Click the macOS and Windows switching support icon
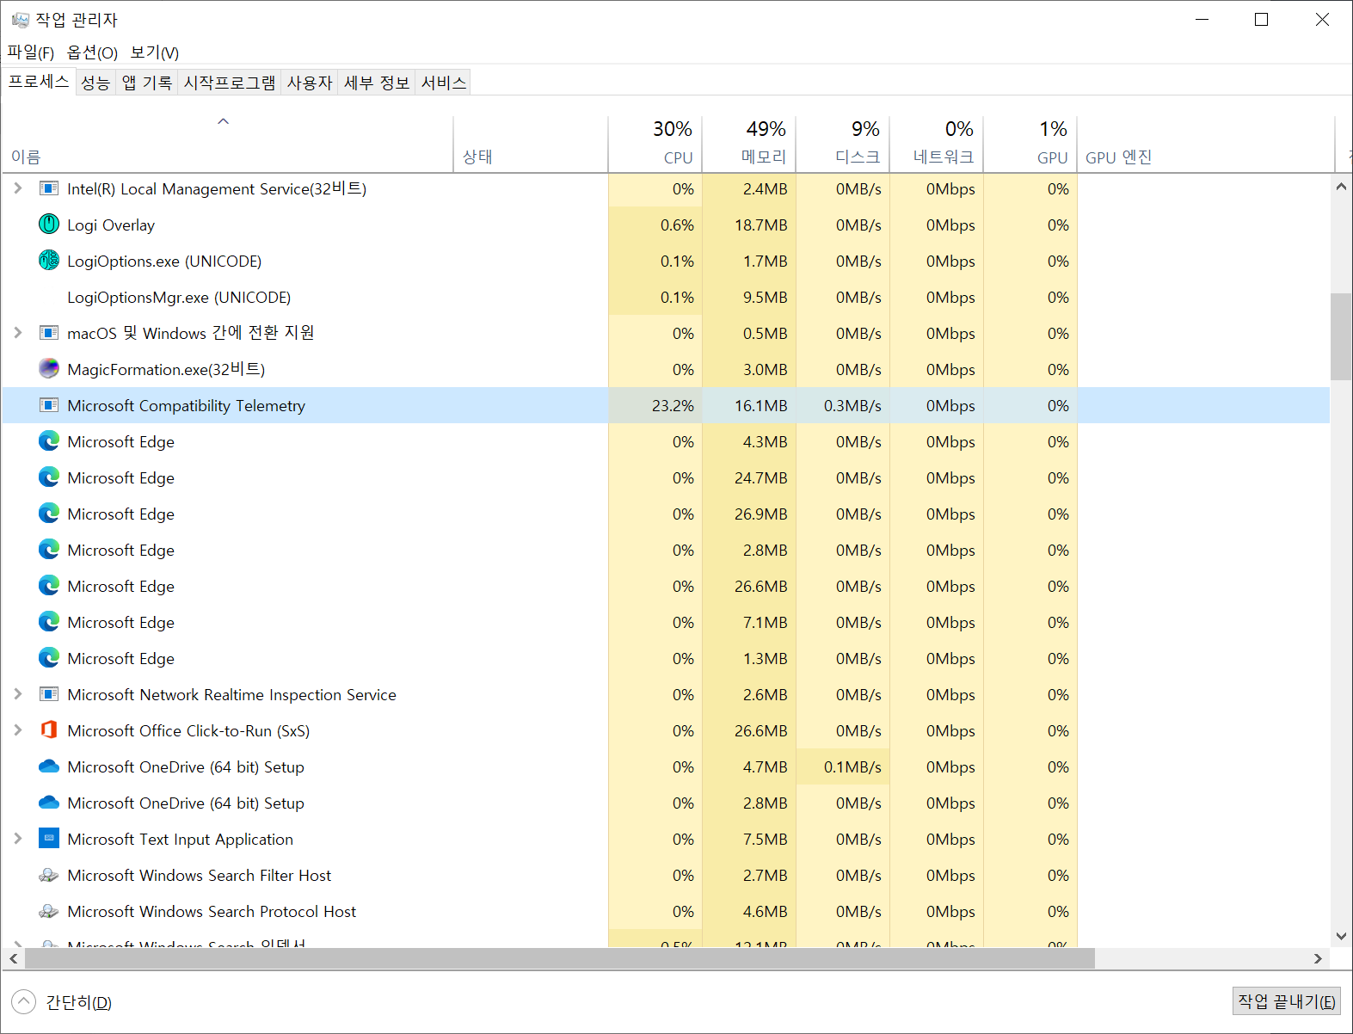Image resolution: width=1353 pixels, height=1034 pixels. pos(49,333)
